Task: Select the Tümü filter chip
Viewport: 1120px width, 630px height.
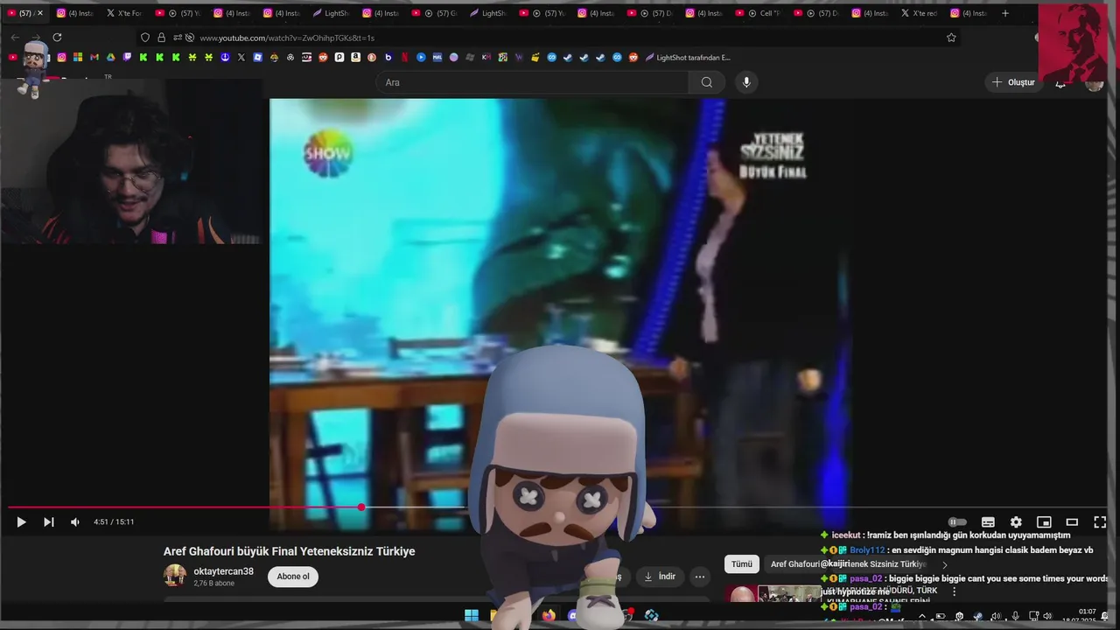Action: (742, 564)
